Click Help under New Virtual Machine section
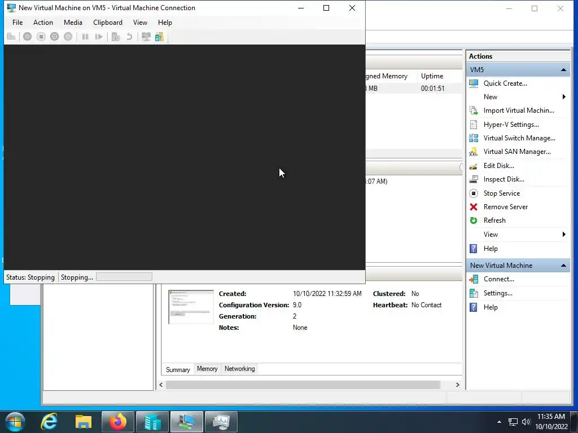Image resolution: width=578 pixels, height=433 pixels. click(491, 307)
